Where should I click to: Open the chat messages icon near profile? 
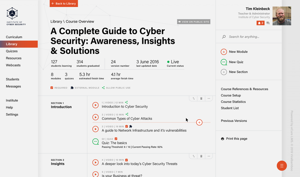point(268,23)
